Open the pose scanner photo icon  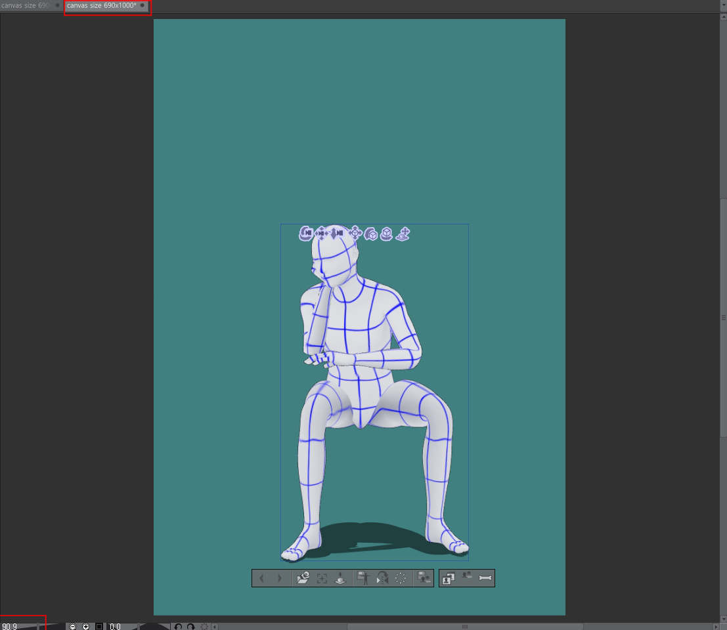point(449,578)
